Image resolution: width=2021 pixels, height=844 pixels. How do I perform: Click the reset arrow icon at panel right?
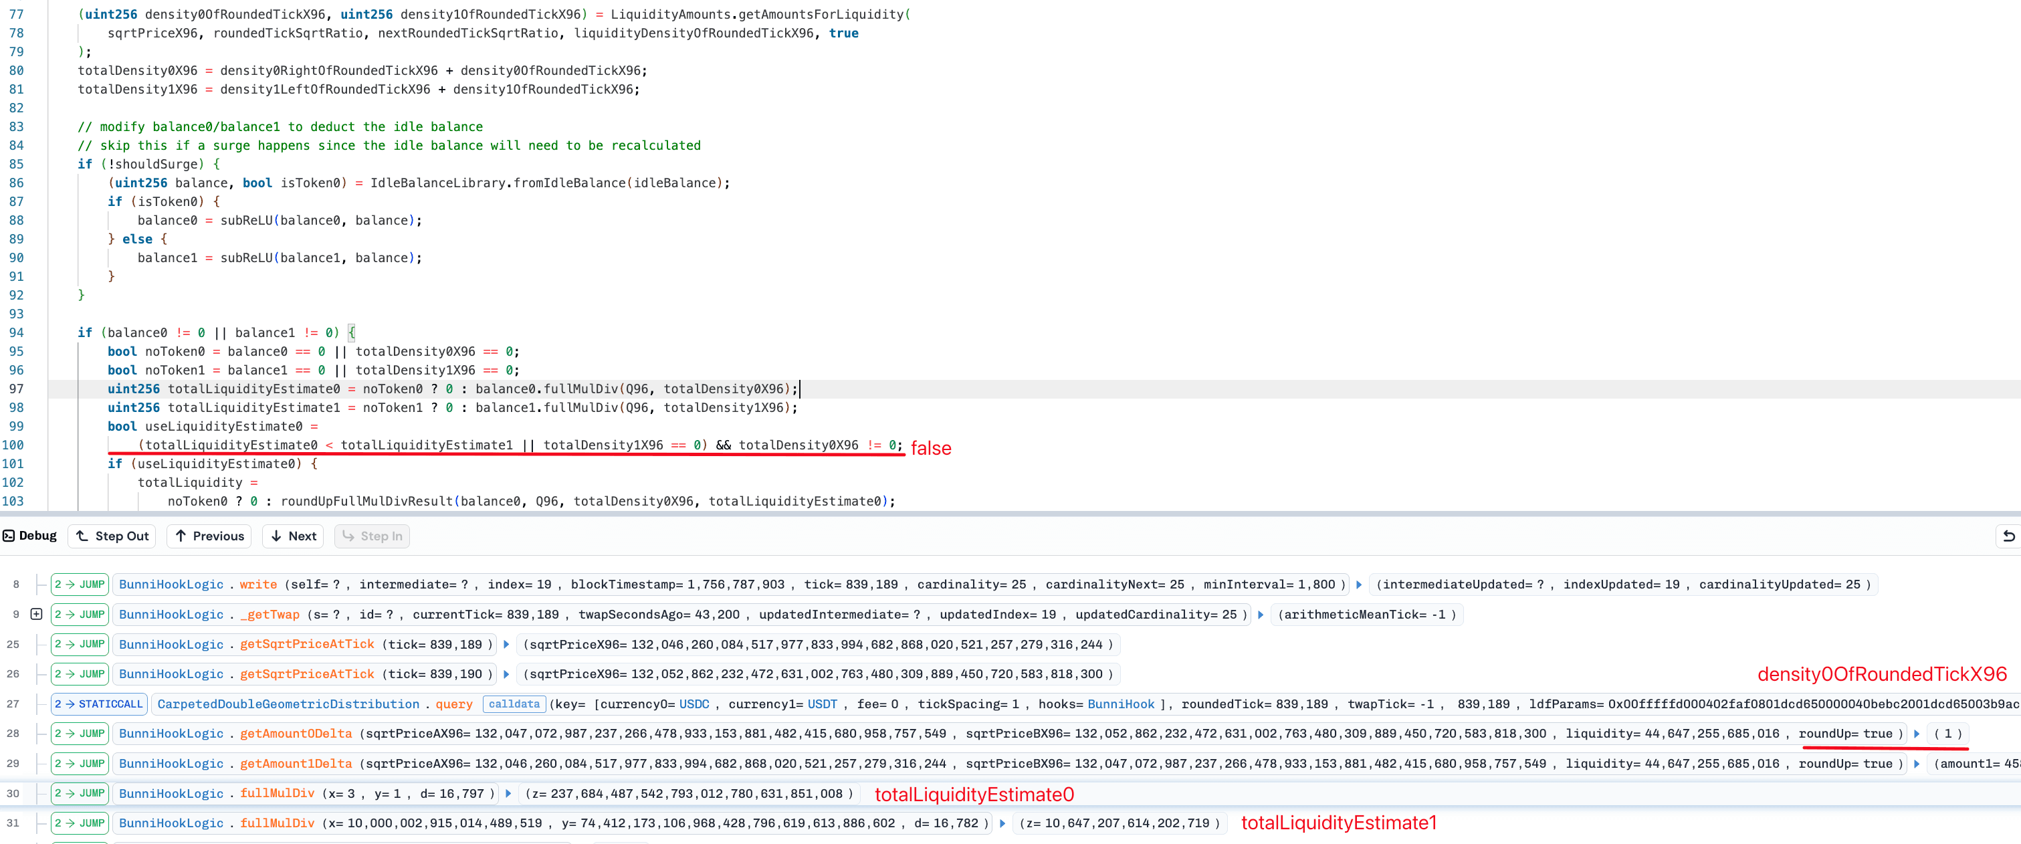2008,536
